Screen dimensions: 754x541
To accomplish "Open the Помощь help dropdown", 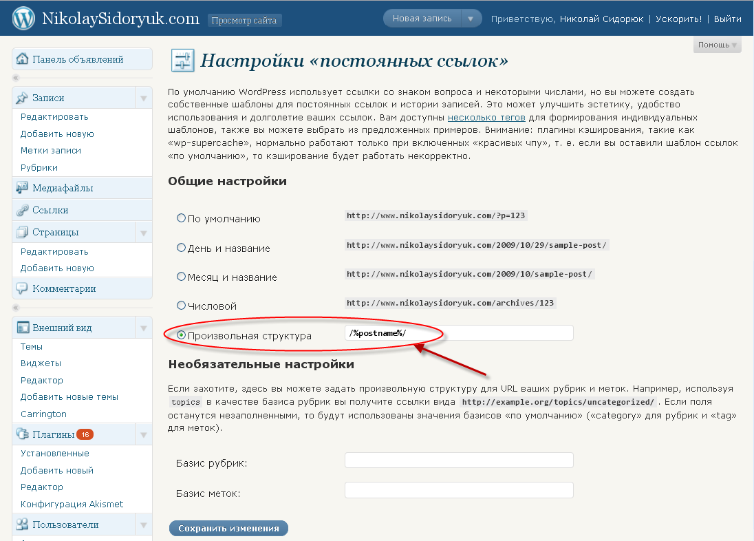I will 717,45.
